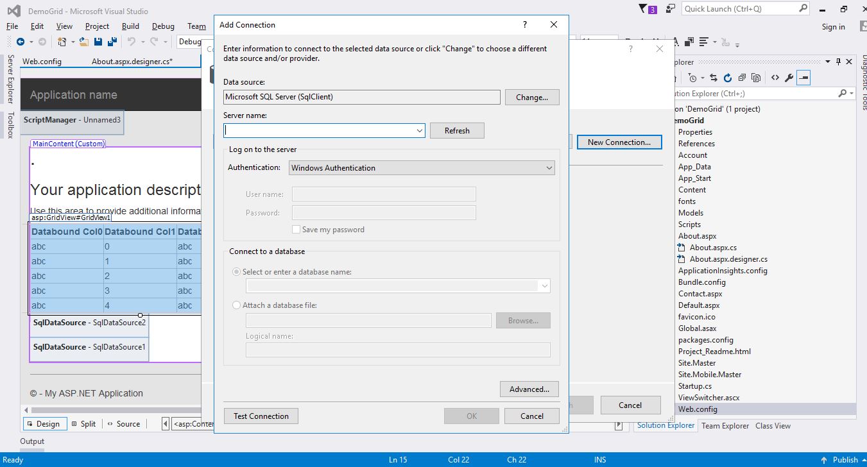Click the Advanced... button
This screenshot has height=467, width=867.
coord(529,389)
